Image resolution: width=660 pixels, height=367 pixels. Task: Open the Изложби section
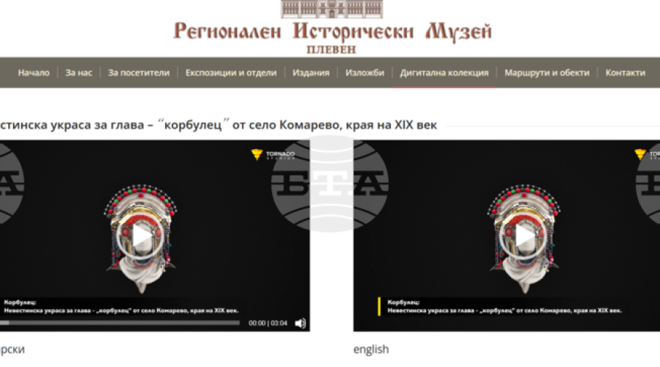point(364,73)
